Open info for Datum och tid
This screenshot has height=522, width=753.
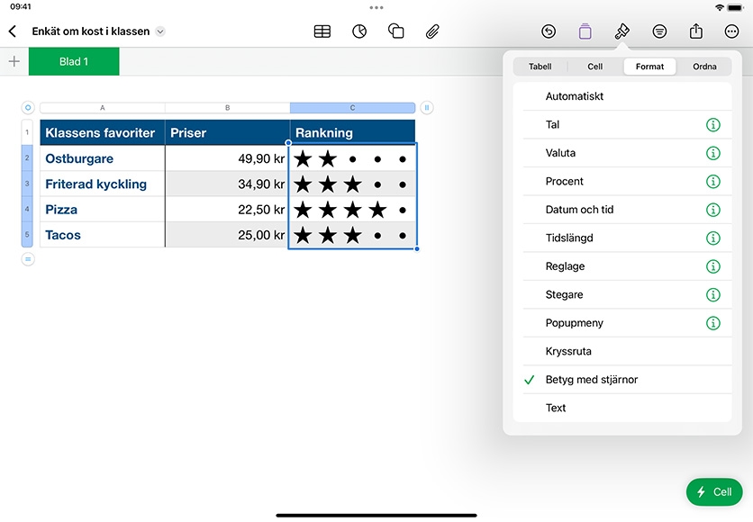point(713,210)
